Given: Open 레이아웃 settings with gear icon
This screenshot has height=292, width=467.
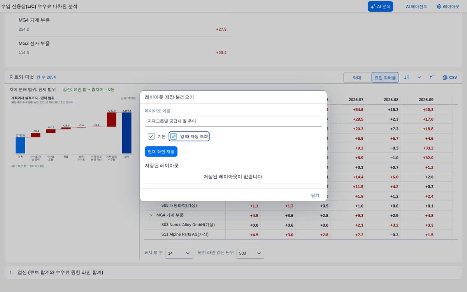Looking at the screenshot, I should pos(448,7).
